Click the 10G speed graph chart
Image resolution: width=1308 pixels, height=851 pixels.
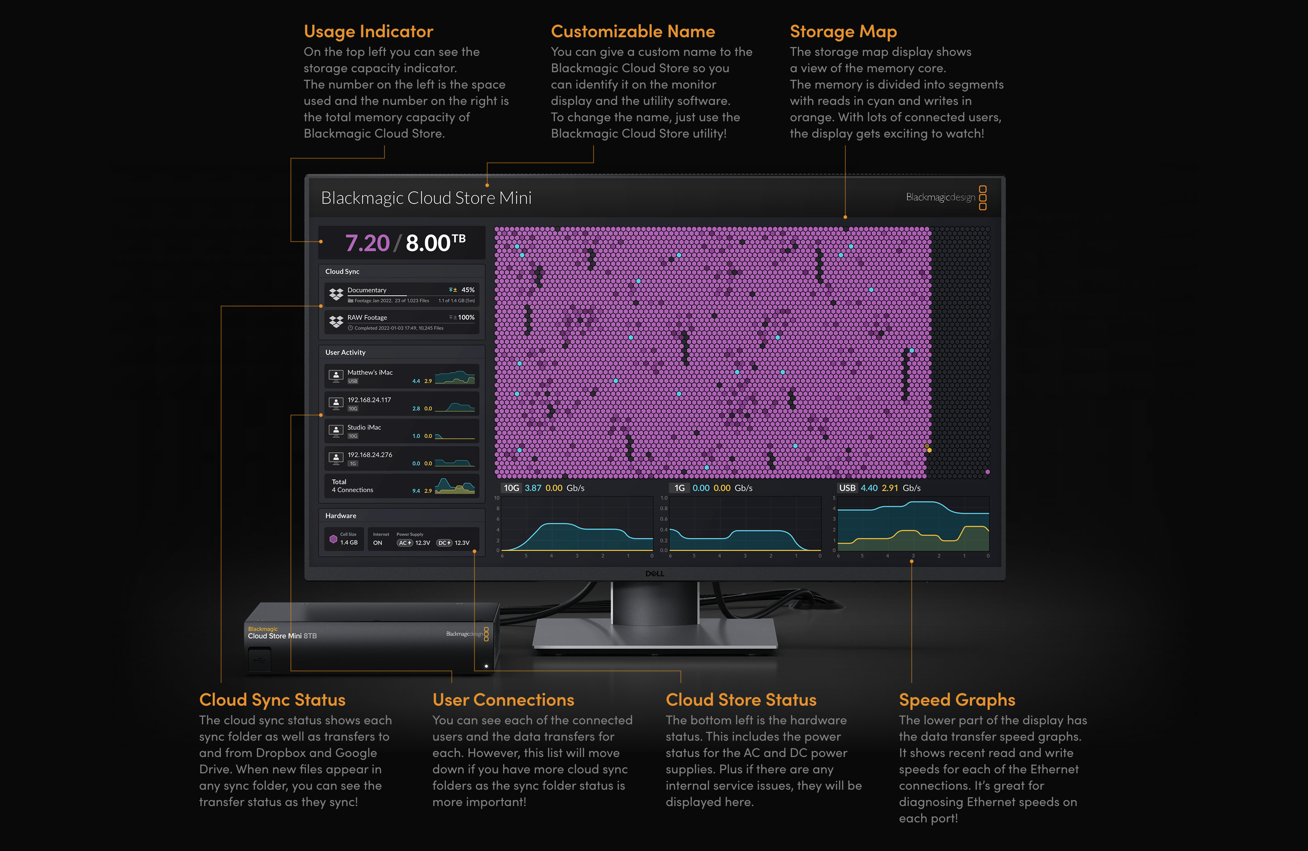point(576,524)
